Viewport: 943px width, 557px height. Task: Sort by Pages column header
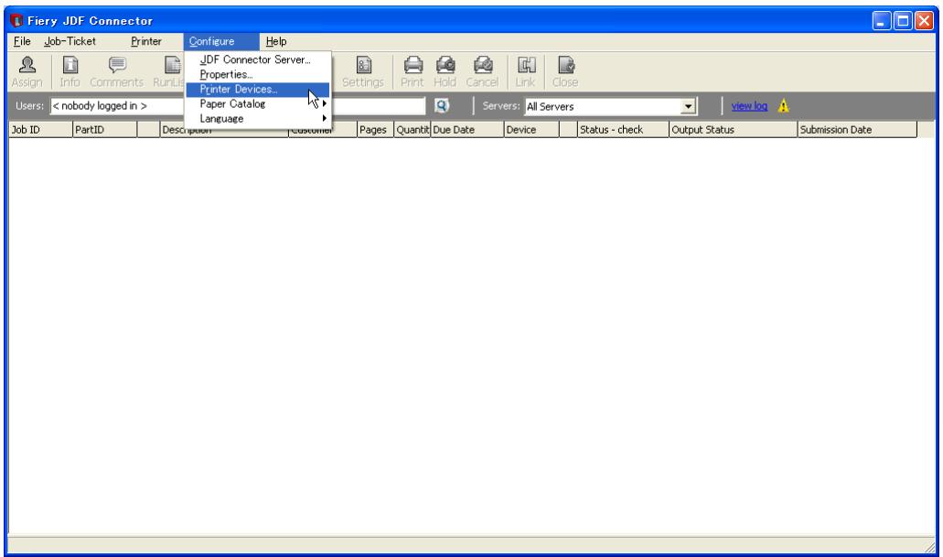tap(375, 130)
